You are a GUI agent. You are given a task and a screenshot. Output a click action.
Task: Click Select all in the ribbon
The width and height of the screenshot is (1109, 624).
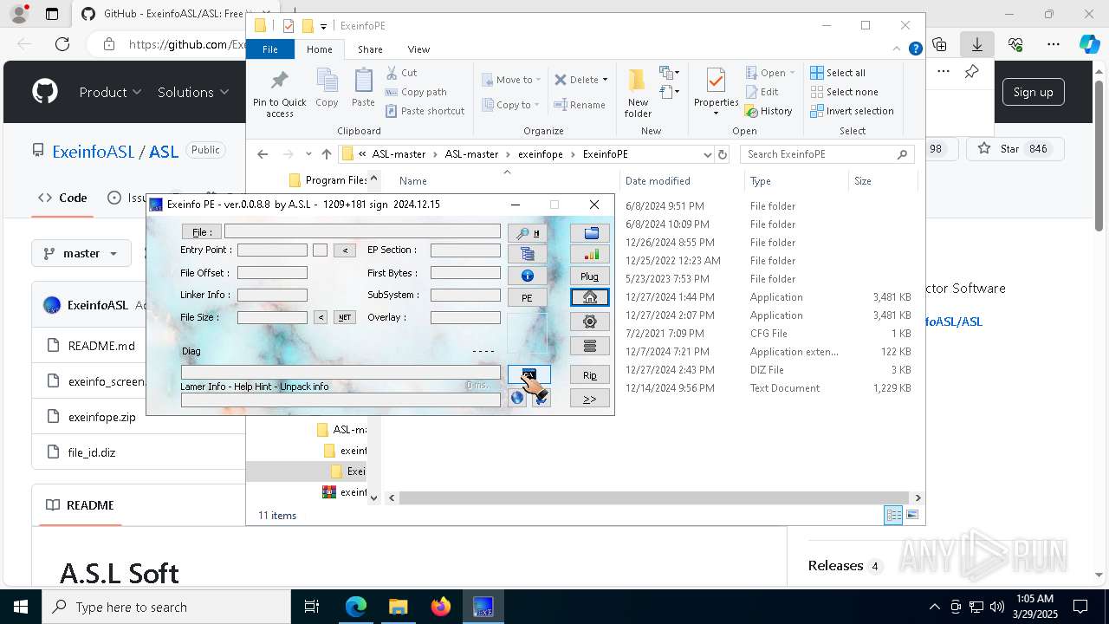point(838,73)
